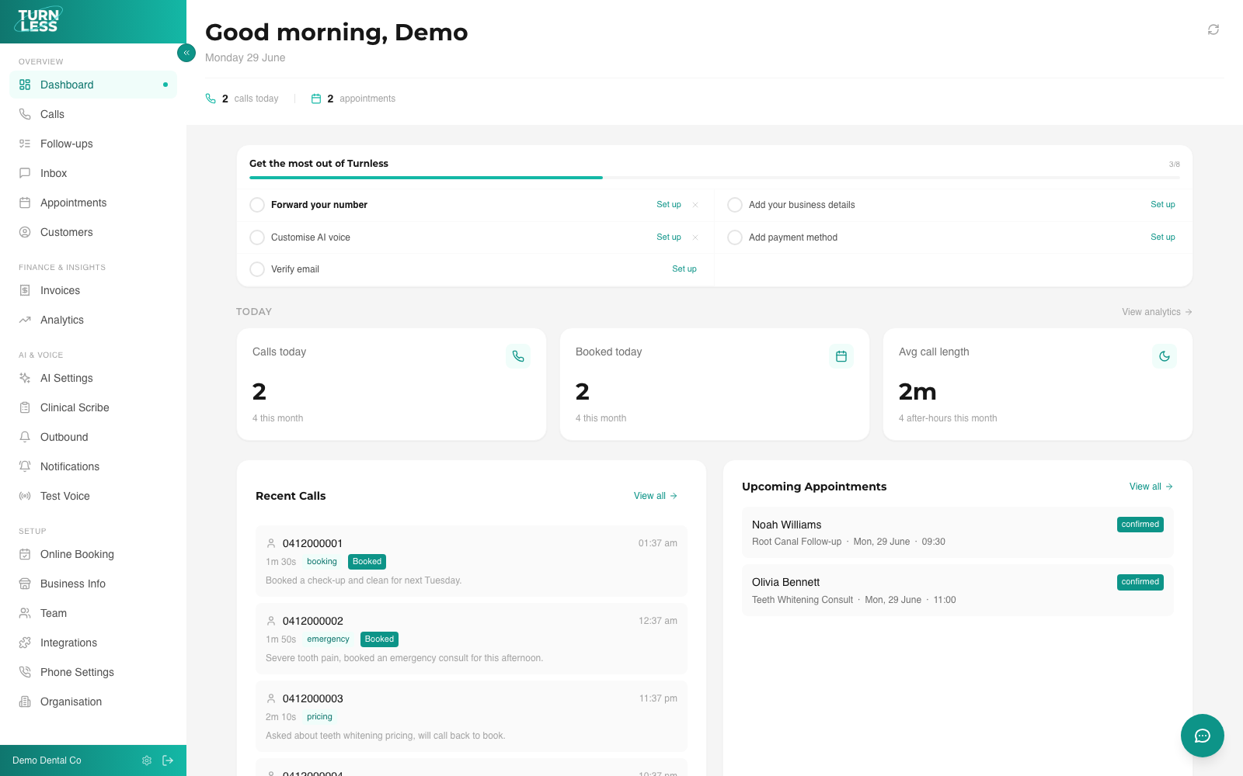The image size is (1243, 776).
Task: Click the Invoices sidebar icon
Action: tap(25, 290)
